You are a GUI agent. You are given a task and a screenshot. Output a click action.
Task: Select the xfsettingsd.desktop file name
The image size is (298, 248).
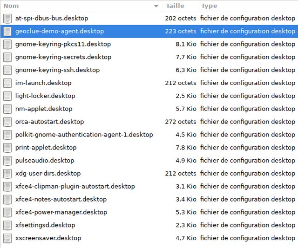(x=45, y=225)
